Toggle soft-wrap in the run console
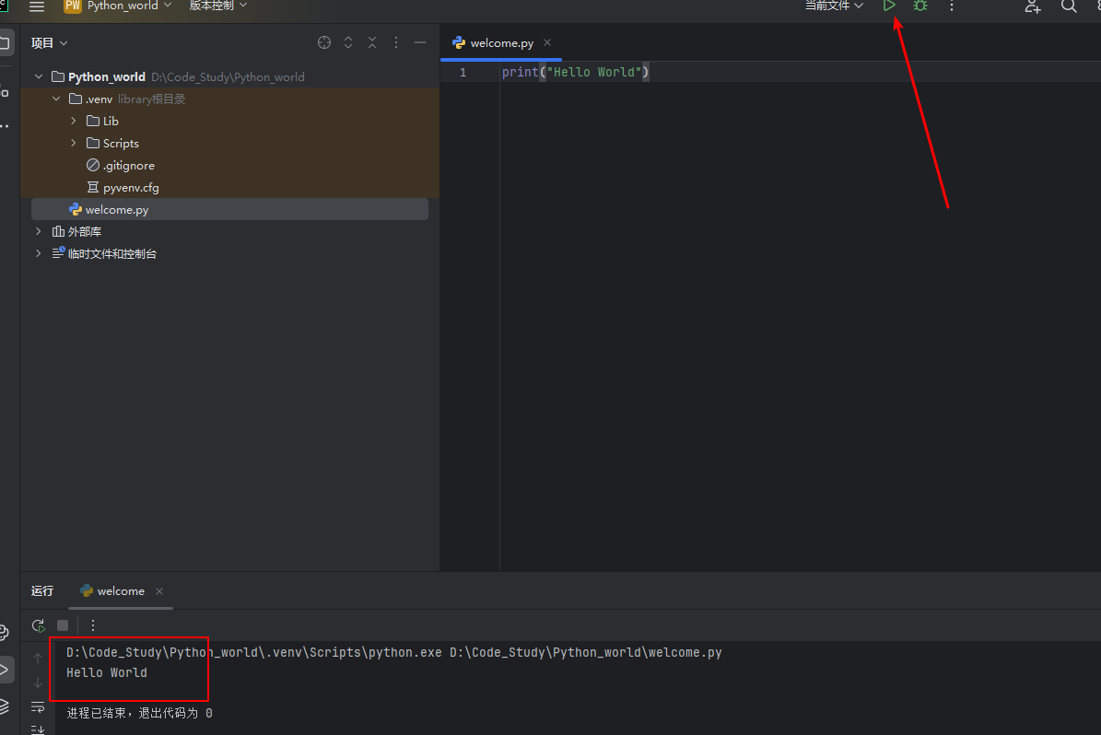 pyautogui.click(x=38, y=706)
